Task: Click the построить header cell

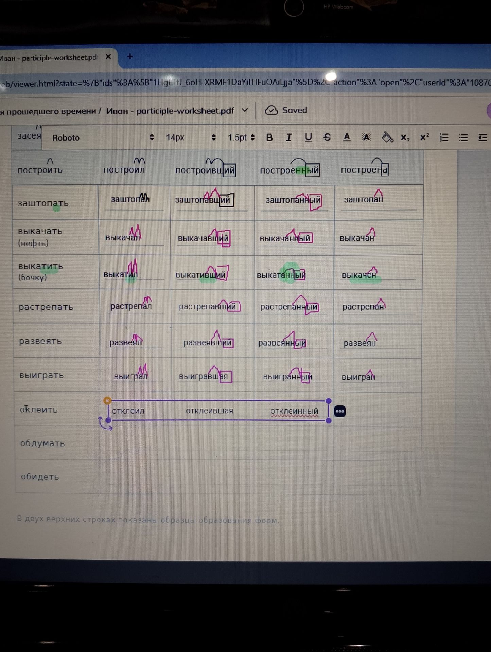Action: [40, 170]
